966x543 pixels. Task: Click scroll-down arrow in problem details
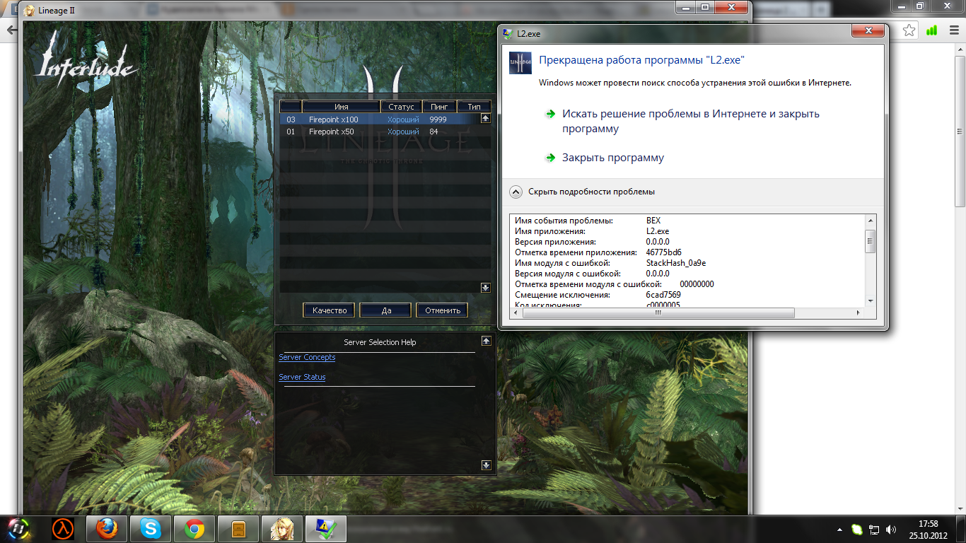click(871, 301)
